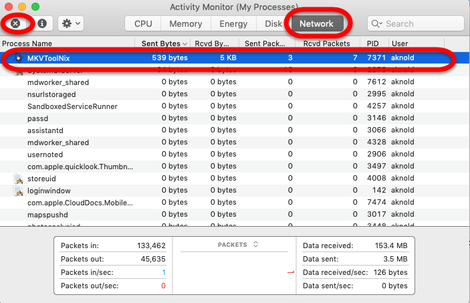Switch to the CPU tab

pos(143,23)
